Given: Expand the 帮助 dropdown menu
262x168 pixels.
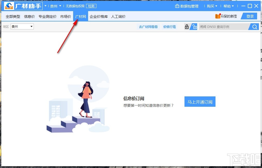Looking at the screenshot, I should tap(228, 6).
